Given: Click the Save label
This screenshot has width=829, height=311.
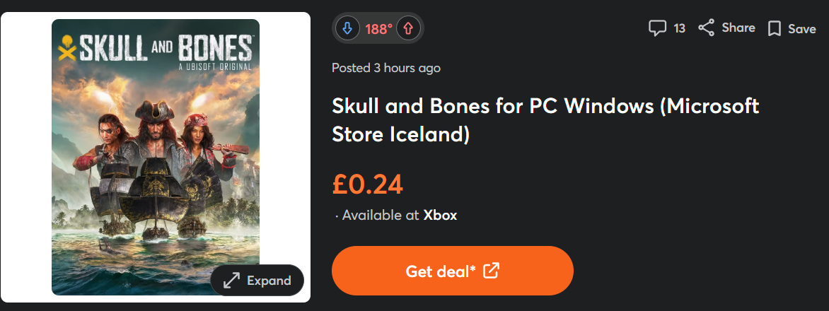Looking at the screenshot, I should click(x=802, y=29).
